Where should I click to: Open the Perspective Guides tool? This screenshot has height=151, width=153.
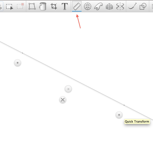109,6
